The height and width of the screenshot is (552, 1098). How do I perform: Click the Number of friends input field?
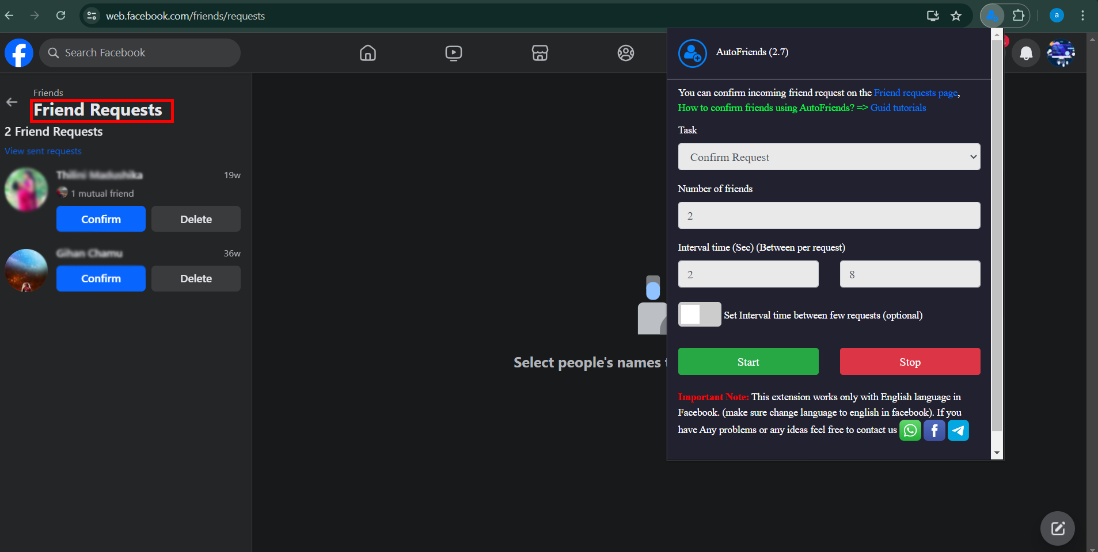tap(829, 215)
